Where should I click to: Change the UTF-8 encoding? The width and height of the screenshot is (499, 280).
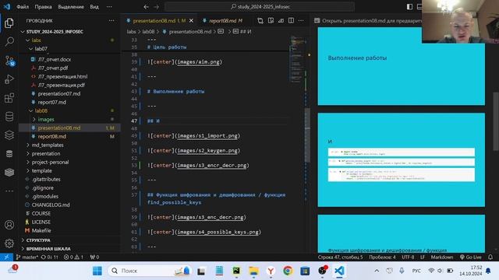408,257
